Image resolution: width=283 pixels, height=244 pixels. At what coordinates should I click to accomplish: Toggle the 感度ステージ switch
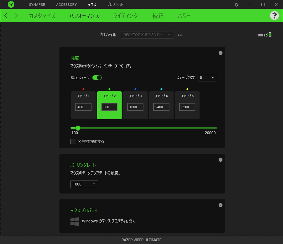(x=97, y=78)
